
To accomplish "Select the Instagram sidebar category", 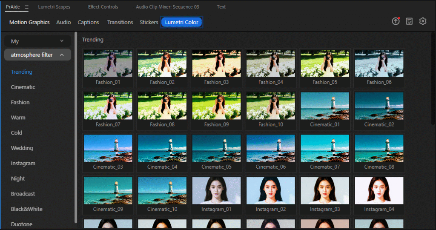I will pyautogui.click(x=23, y=163).
